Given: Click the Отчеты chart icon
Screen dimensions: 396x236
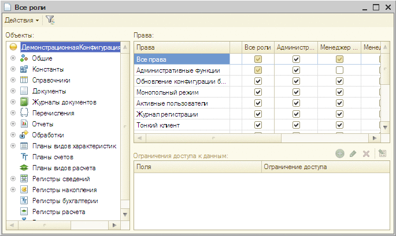Looking at the screenshot, I should coord(24,124).
